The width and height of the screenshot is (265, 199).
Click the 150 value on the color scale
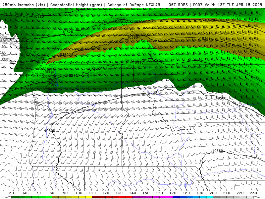click(x=146, y=193)
